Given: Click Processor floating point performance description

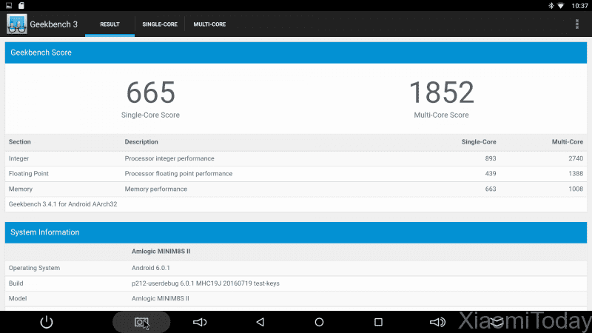Looking at the screenshot, I should click(x=178, y=174).
